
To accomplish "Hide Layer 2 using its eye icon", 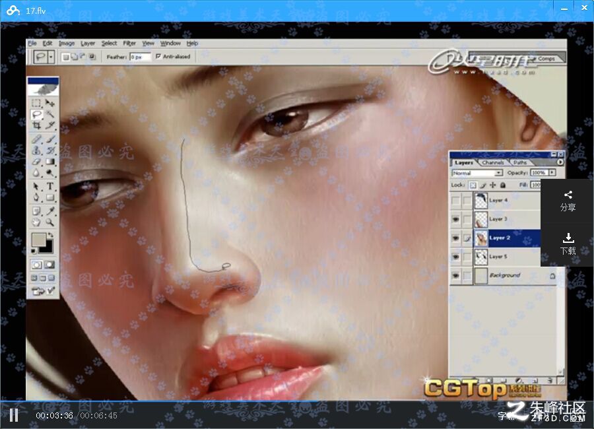I will pos(455,238).
